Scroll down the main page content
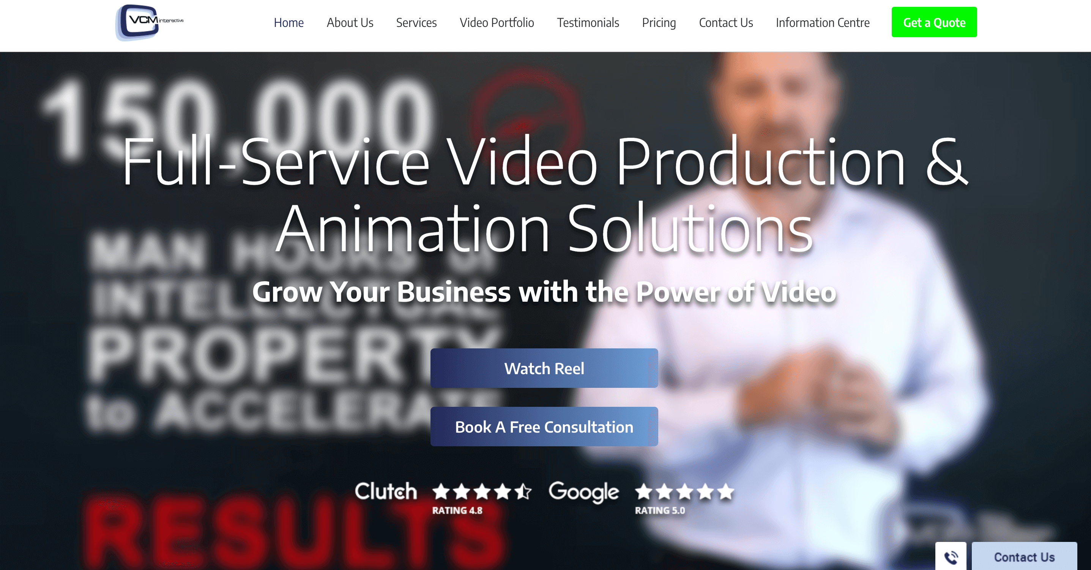 (x=545, y=289)
